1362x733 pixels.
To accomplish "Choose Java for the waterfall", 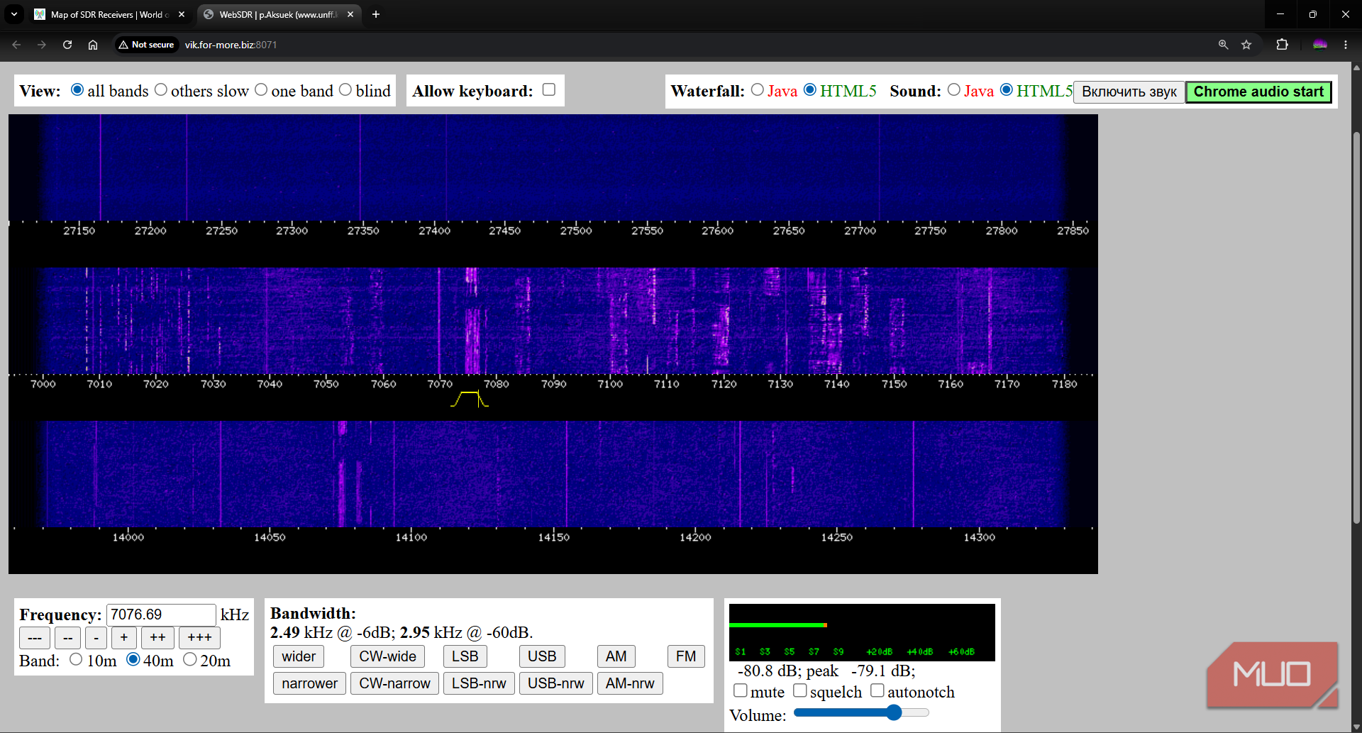I will coord(758,90).
